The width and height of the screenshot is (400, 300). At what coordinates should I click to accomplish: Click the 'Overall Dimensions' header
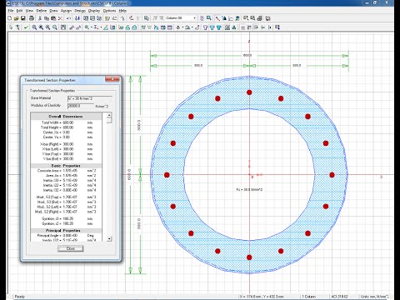click(66, 116)
